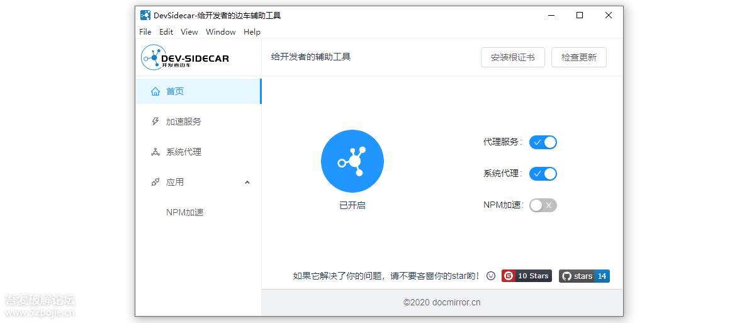
Task: Close the DevSidecar window
Action: pyautogui.click(x=608, y=15)
